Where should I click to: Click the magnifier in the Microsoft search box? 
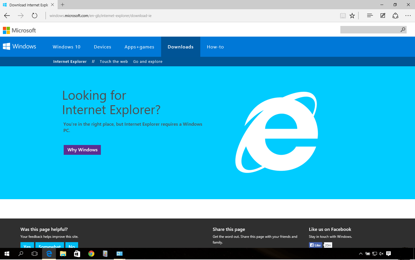(x=403, y=30)
